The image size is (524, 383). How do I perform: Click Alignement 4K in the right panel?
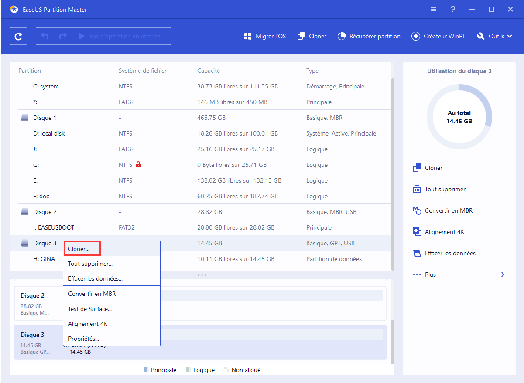click(x=438, y=232)
